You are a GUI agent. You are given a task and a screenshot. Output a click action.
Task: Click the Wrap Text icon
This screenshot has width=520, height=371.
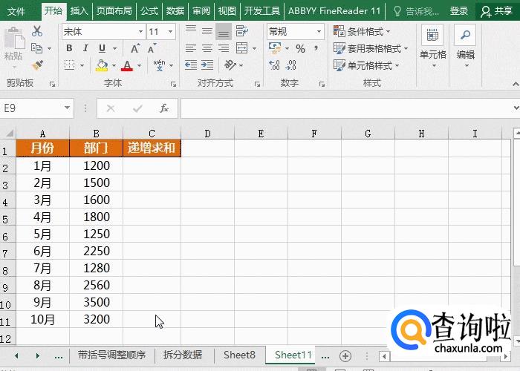point(241,31)
